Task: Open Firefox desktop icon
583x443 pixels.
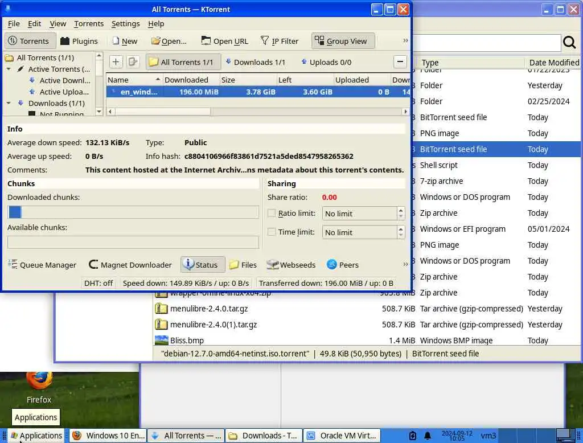Action: pyautogui.click(x=39, y=388)
